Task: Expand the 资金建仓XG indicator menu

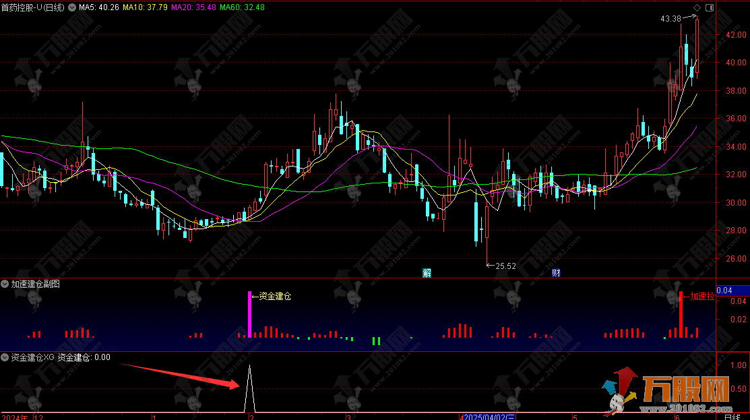Action: pos(5,357)
